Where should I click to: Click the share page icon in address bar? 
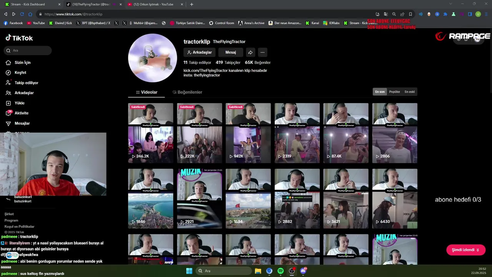[x=402, y=14]
